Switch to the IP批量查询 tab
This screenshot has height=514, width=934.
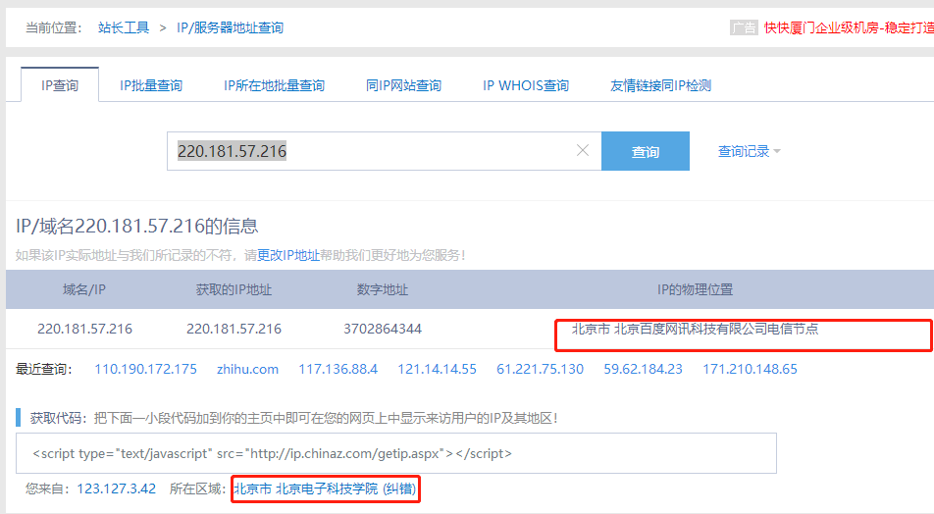[x=151, y=85]
